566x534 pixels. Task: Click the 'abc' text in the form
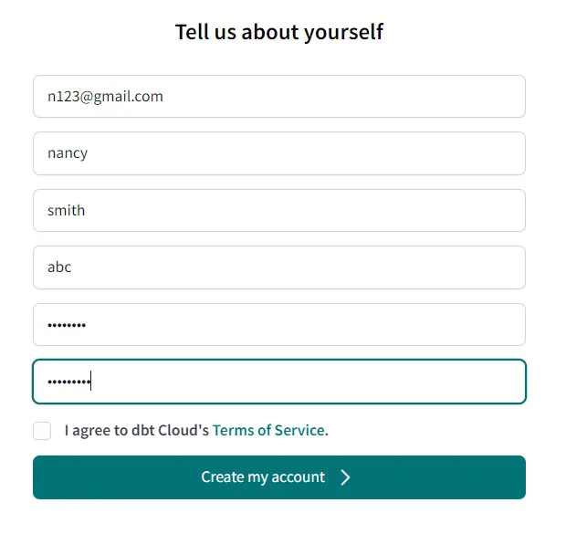(59, 267)
